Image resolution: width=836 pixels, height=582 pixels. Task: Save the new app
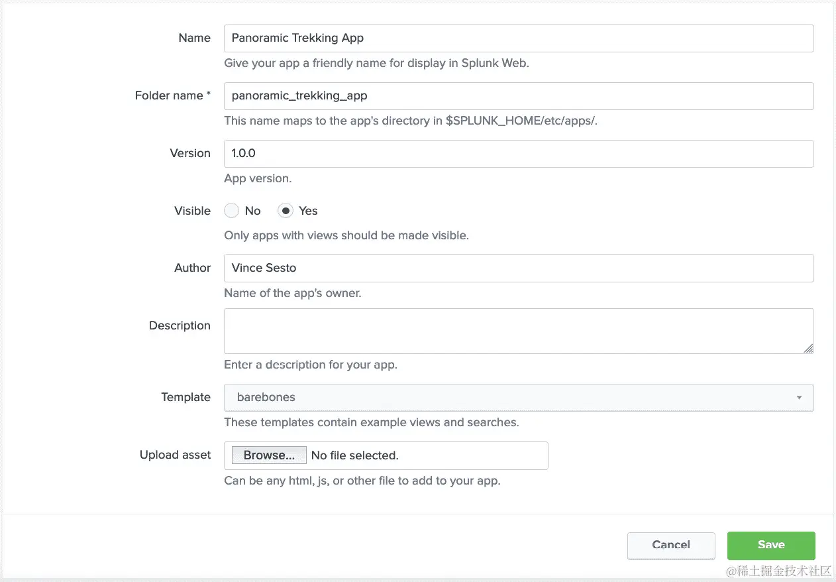(x=771, y=545)
